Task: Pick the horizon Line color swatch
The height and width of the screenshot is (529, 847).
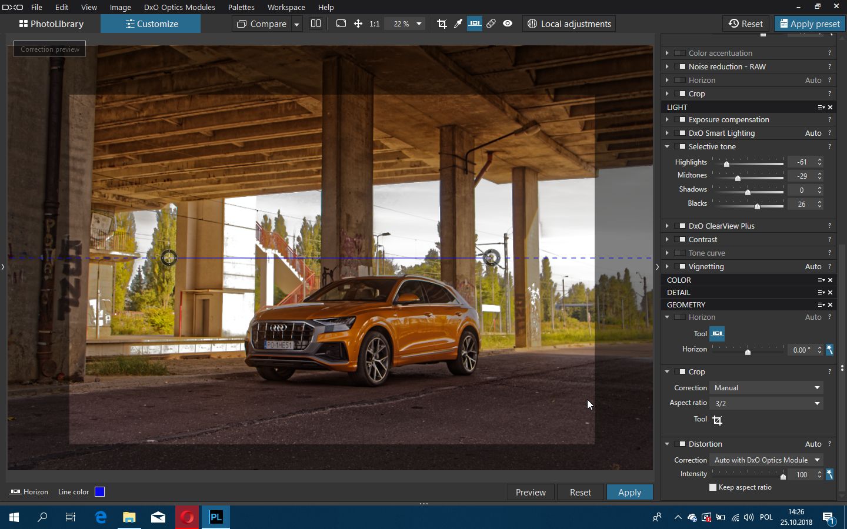Action: coord(99,492)
